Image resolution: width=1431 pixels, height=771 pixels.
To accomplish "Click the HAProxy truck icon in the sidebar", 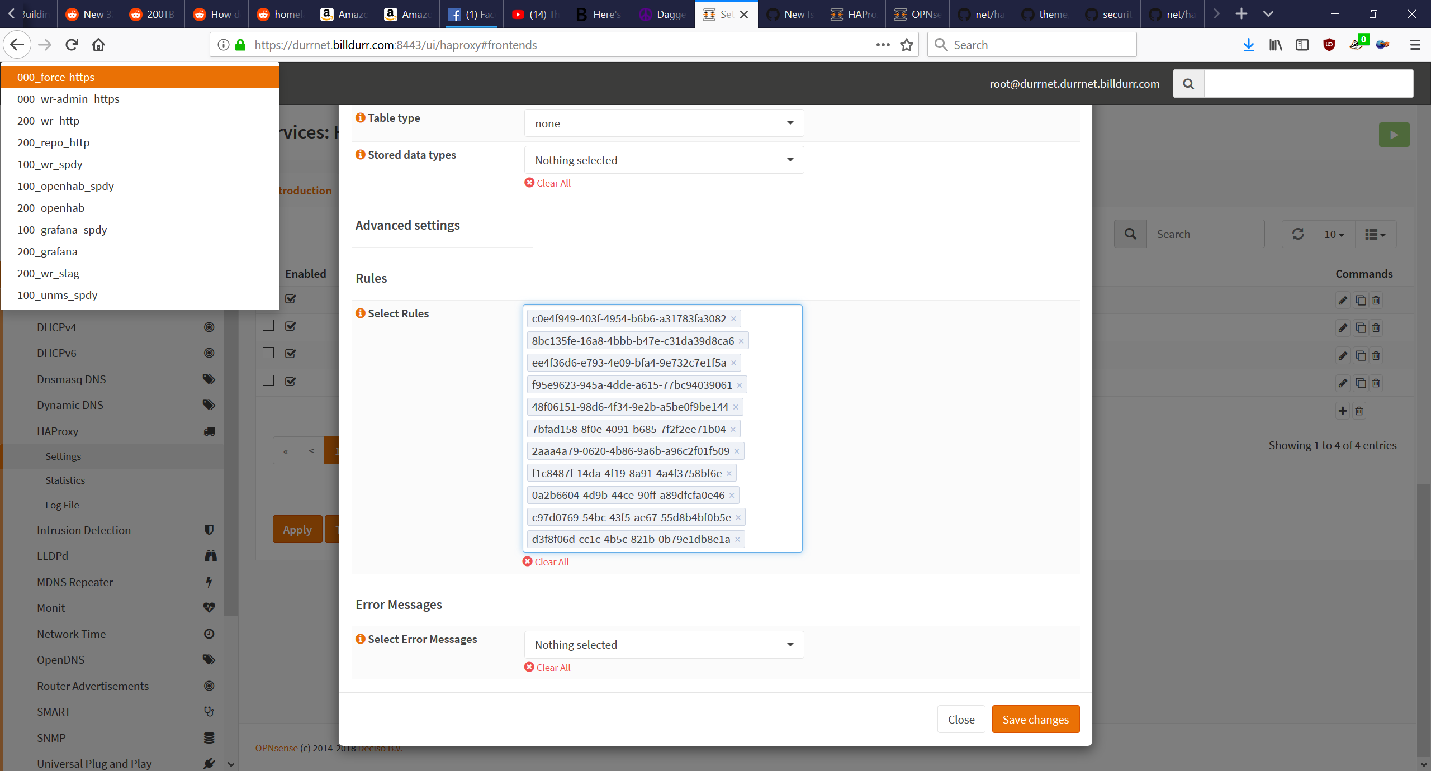I will 209,431.
